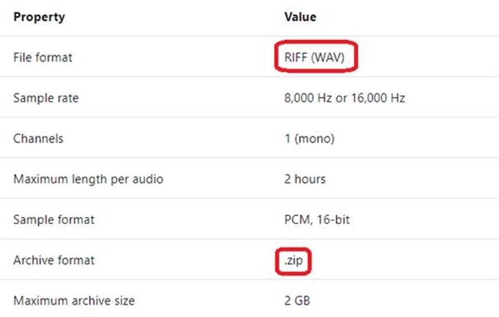This screenshot has height=317, width=499.
Task: Click the Property column header
Action: (x=39, y=17)
